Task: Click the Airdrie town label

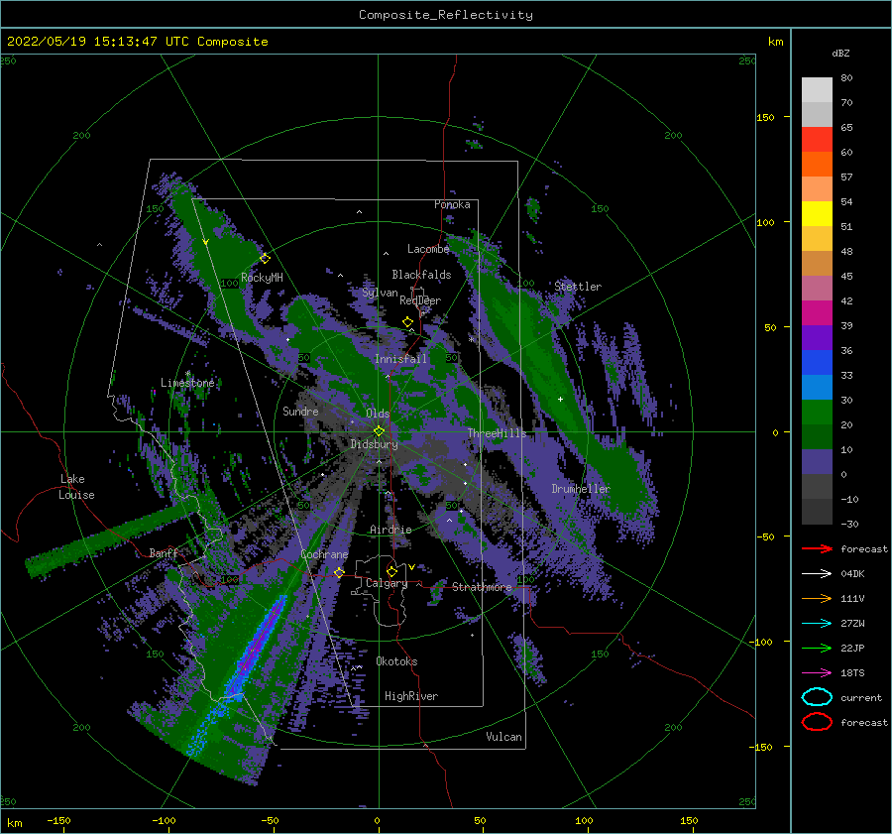Action: click(x=390, y=530)
